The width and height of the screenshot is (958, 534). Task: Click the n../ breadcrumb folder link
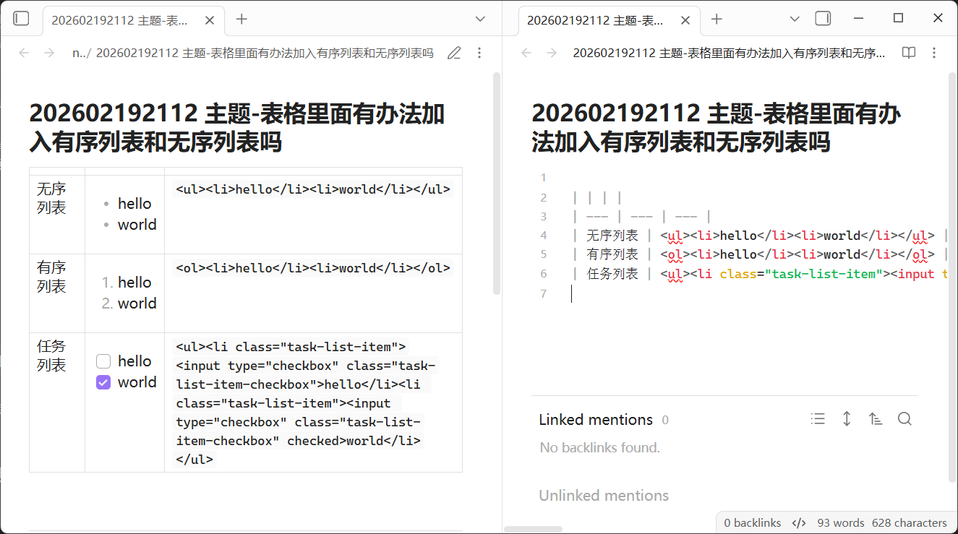81,53
